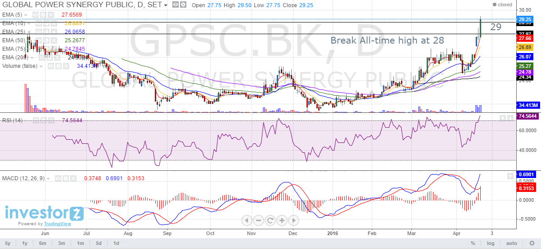Hide the EMA (5) indicator

click(x=36, y=15)
